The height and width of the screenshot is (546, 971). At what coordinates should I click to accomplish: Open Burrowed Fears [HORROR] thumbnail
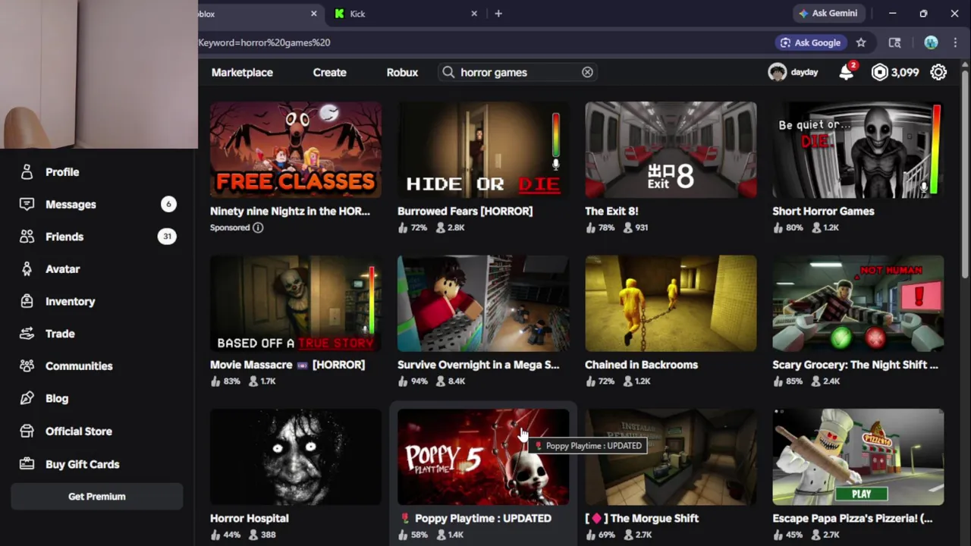tap(483, 149)
